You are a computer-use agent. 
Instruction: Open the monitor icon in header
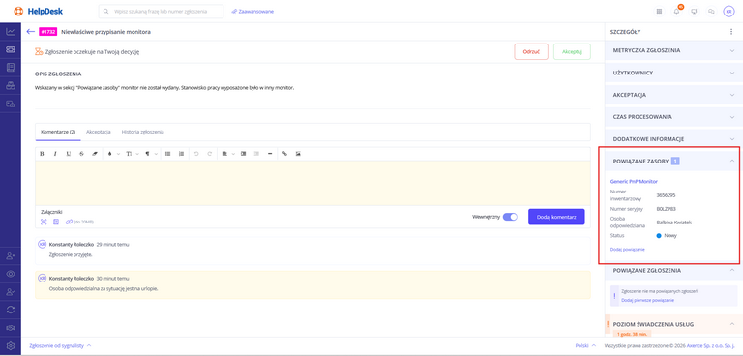point(695,11)
